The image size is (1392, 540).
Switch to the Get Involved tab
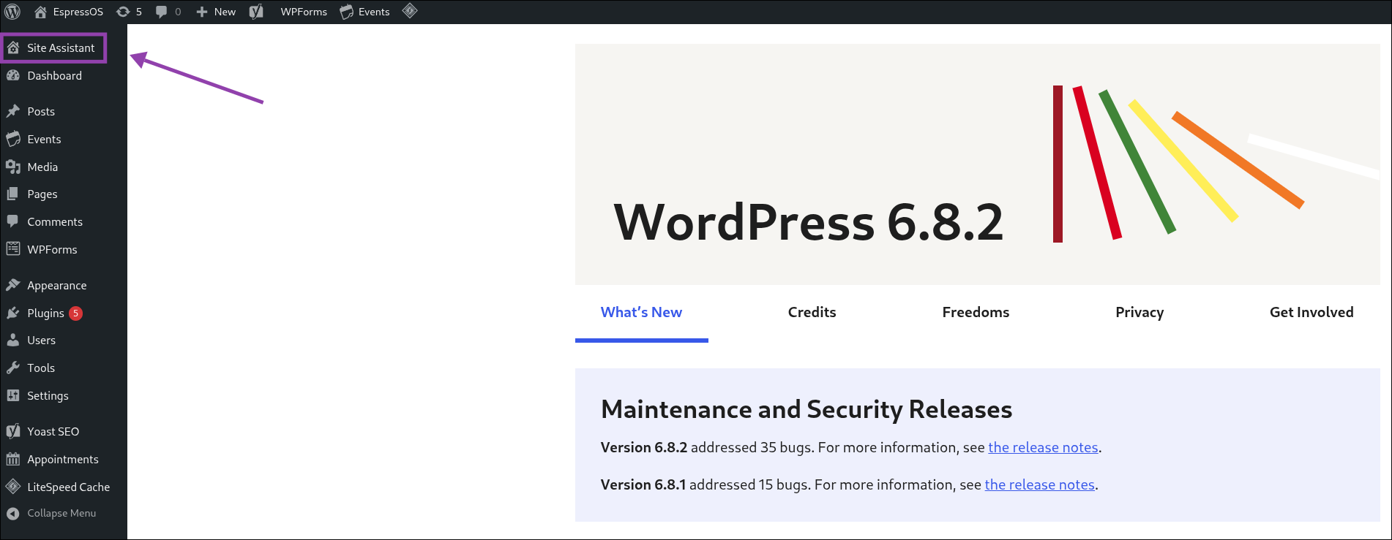point(1311,312)
